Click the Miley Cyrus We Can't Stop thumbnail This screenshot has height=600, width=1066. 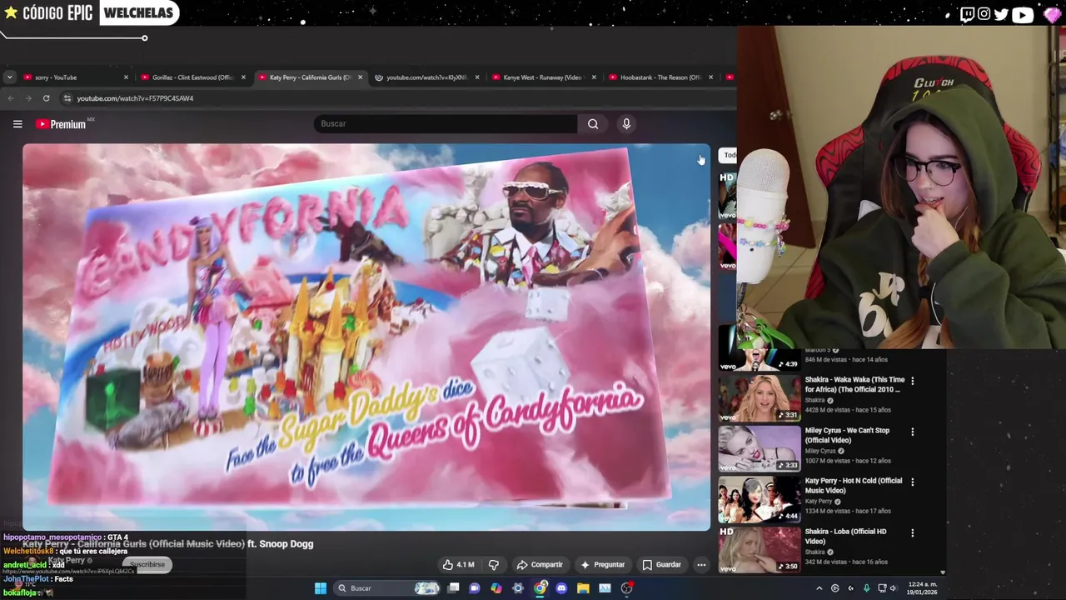(760, 448)
